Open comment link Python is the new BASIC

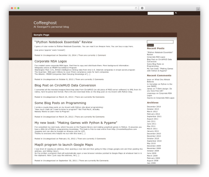pos(160,85)
